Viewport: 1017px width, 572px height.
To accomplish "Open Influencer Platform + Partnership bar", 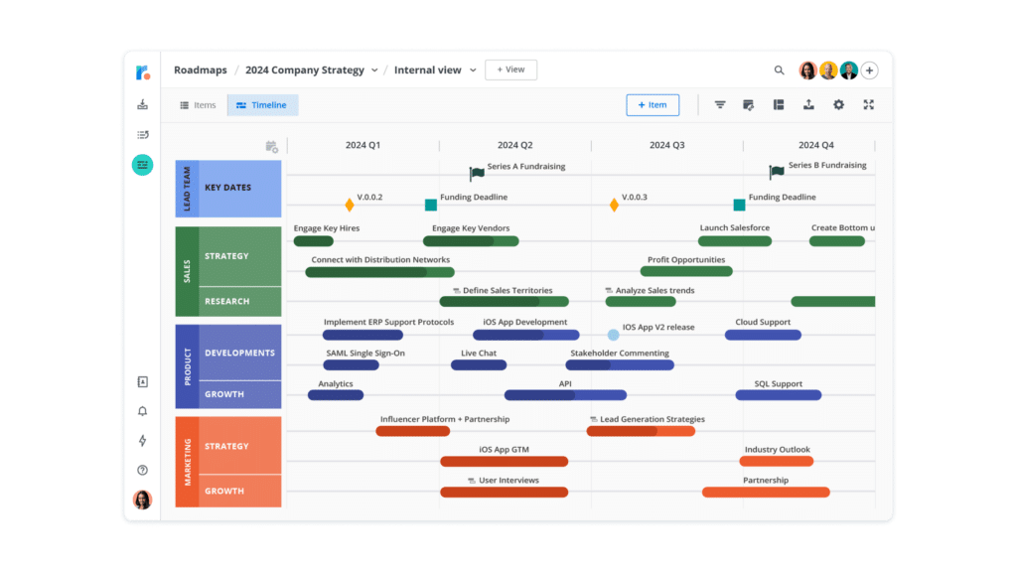I will coord(412,431).
